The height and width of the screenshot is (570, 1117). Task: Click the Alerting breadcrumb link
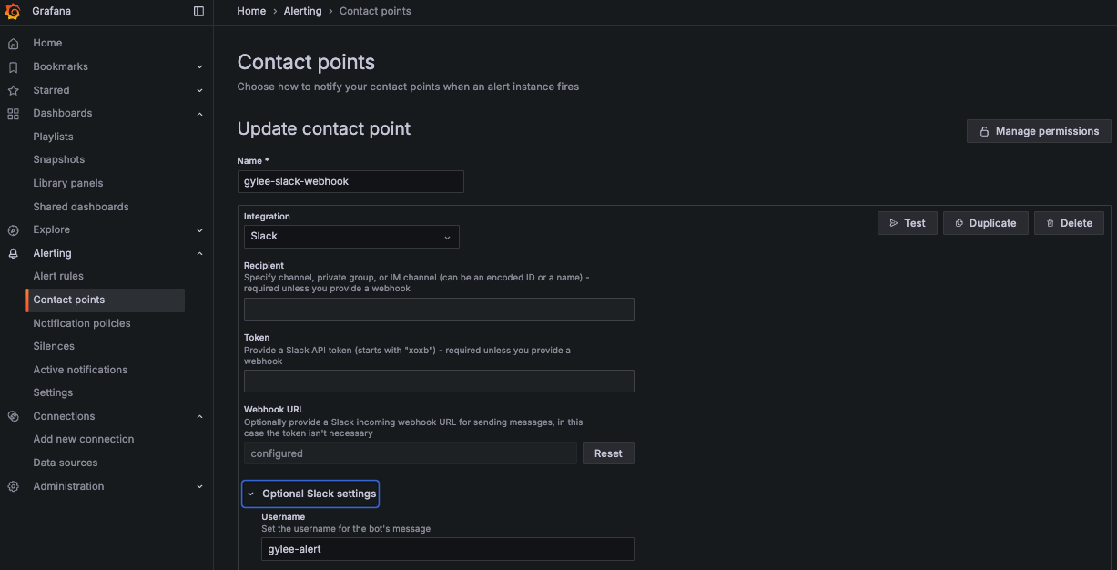(302, 11)
